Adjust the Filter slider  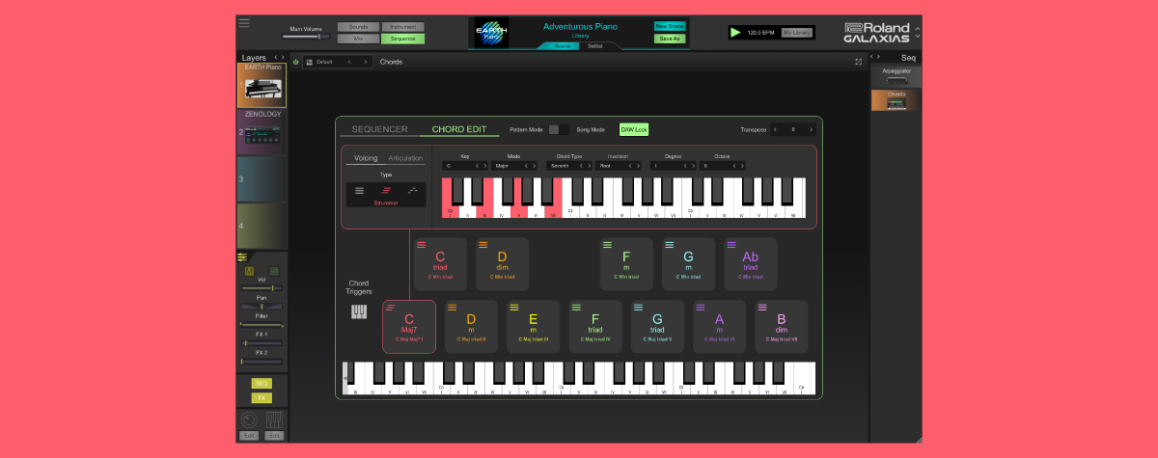[262, 325]
